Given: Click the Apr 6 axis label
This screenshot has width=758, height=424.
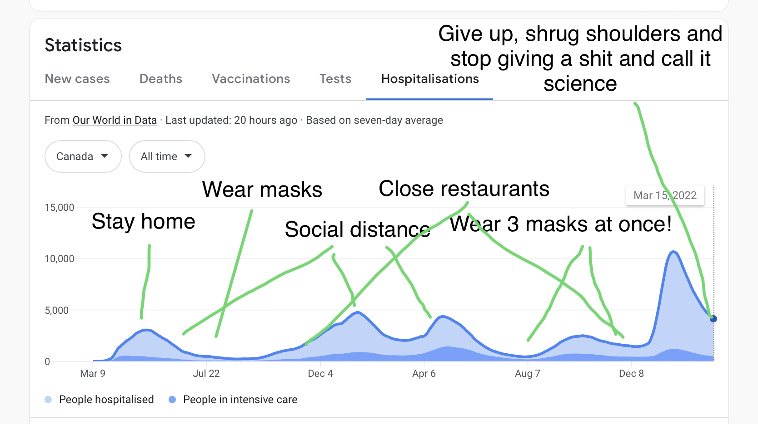Looking at the screenshot, I should tap(424, 374).
